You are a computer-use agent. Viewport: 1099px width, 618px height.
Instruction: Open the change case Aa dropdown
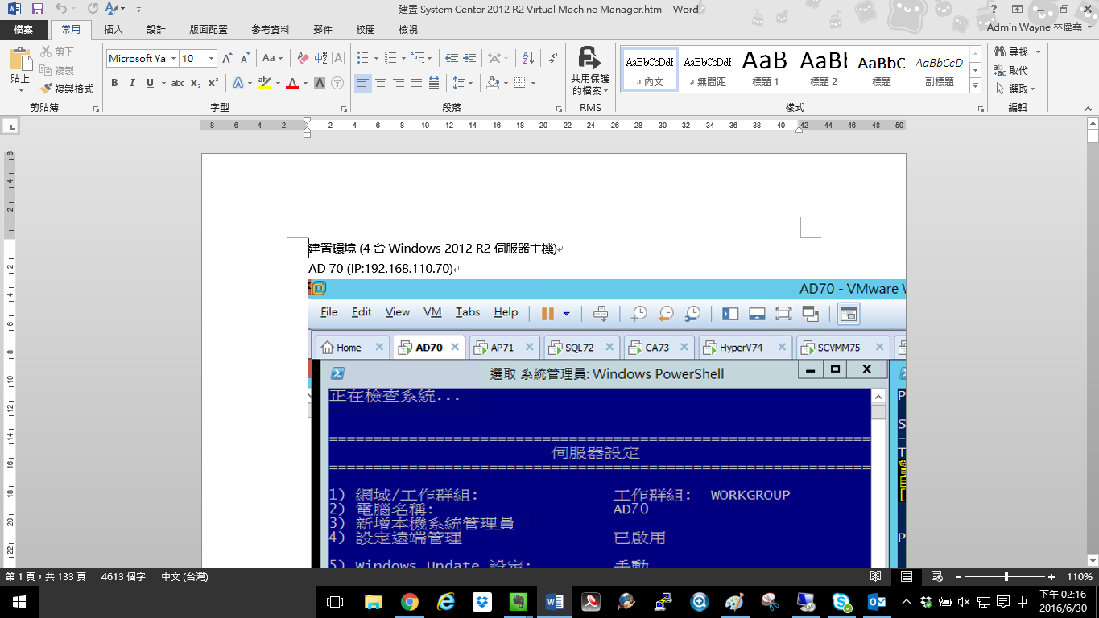[x=273, y=59]
